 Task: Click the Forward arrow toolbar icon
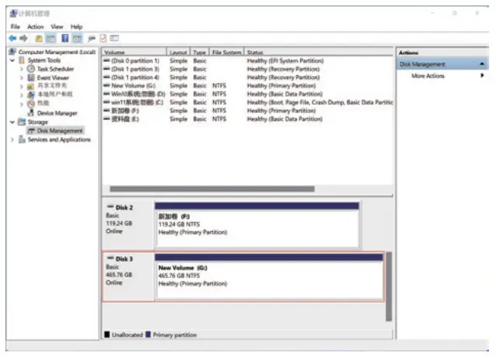coord(23,39)
